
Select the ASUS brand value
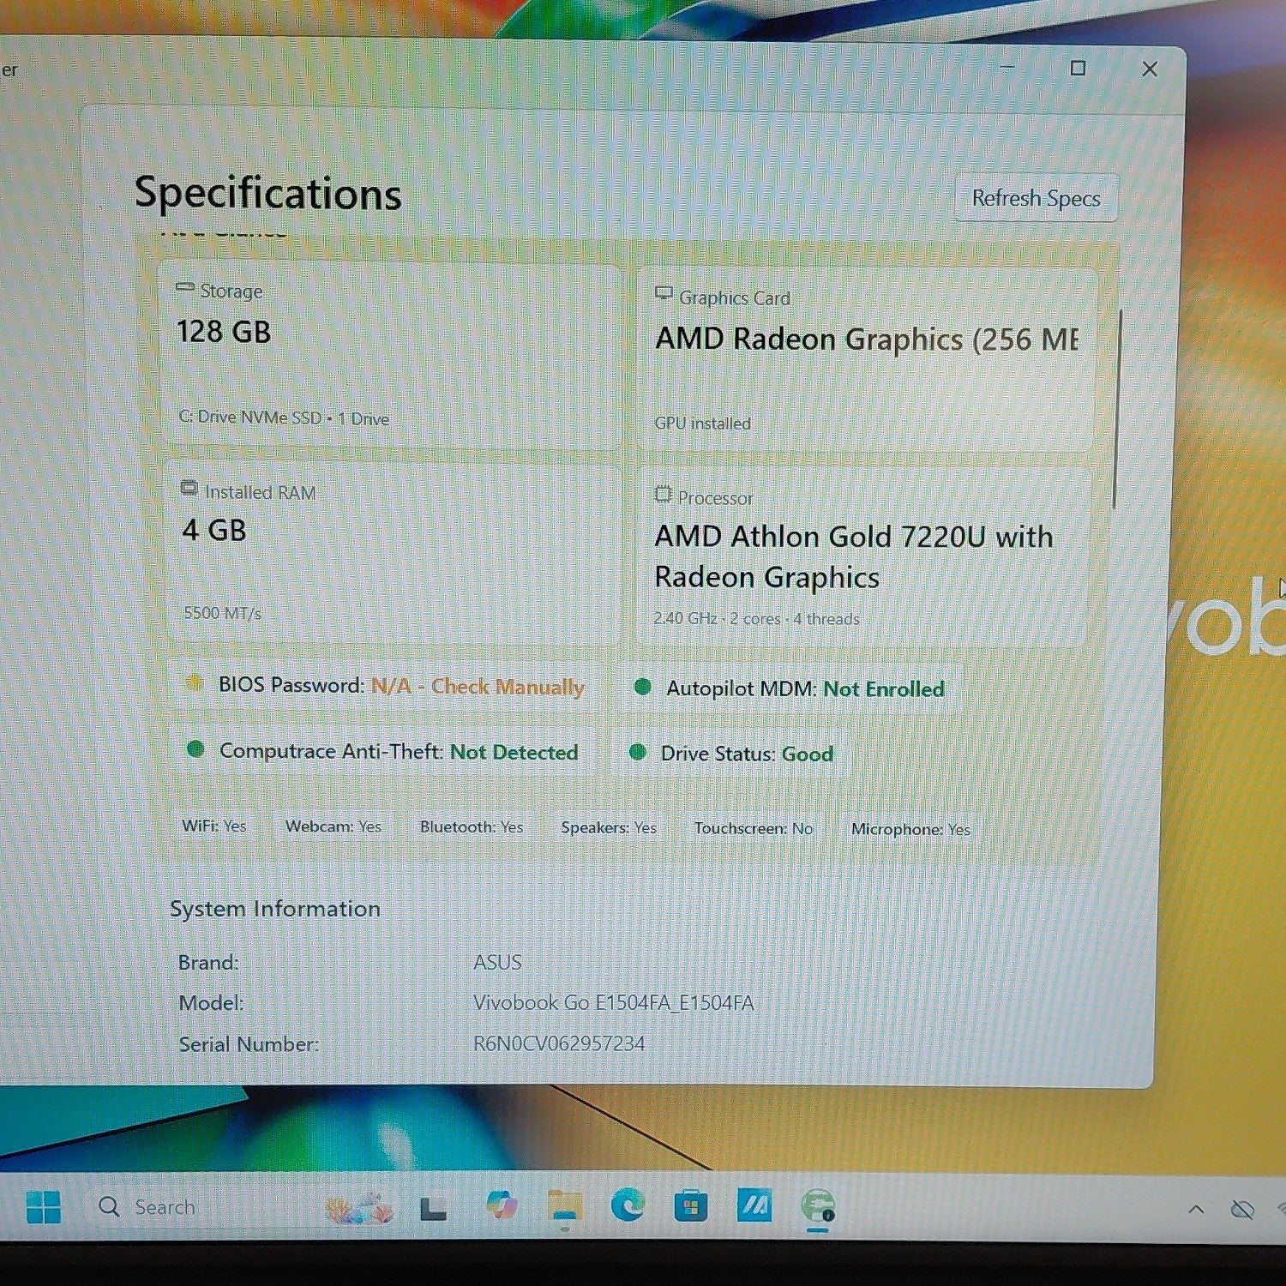coord(497,962)
